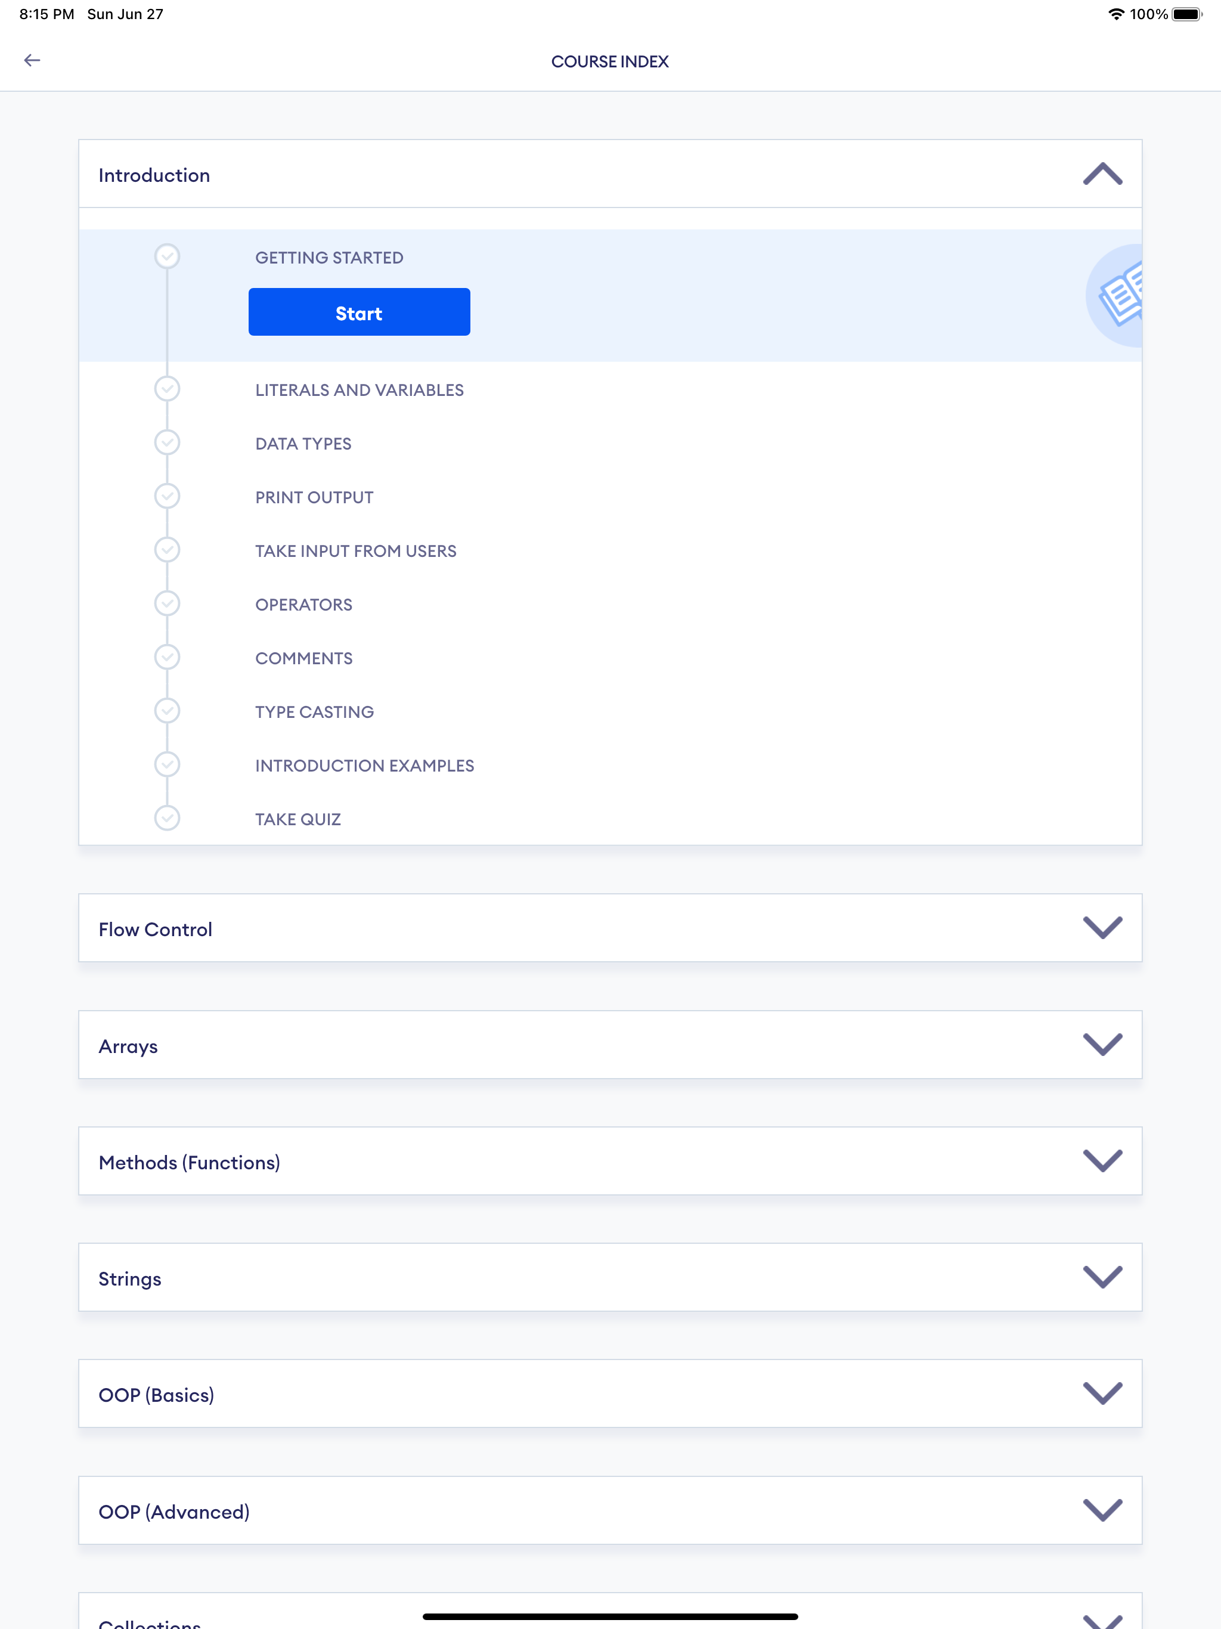Open the TYPE CASTING lesson

tap(314, 711)
